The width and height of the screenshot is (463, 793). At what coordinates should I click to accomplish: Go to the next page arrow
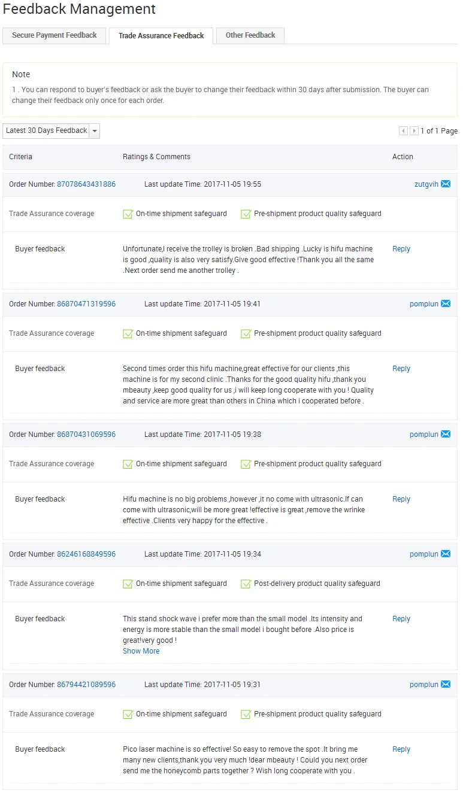(414, 131)
